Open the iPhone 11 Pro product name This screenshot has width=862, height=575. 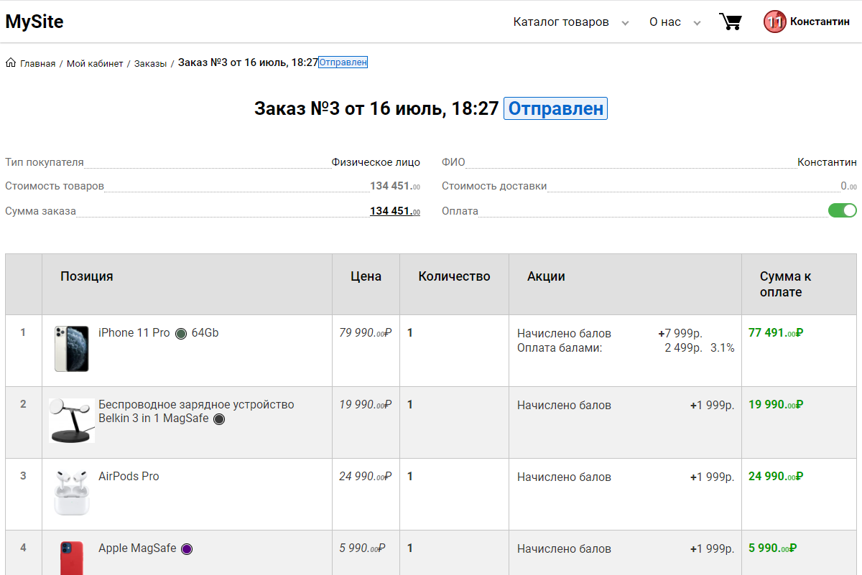click(134, 332)
